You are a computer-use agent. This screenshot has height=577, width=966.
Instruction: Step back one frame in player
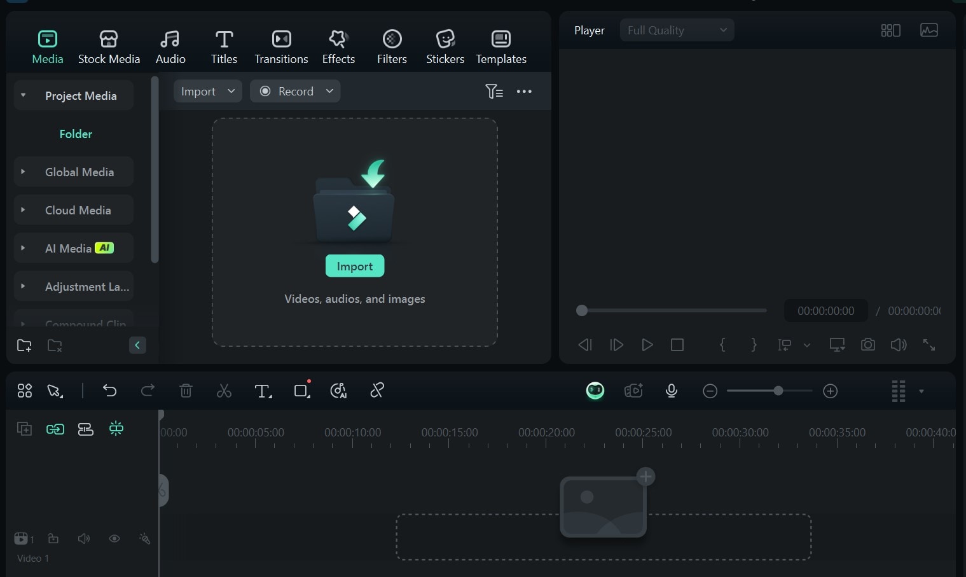click(585, 345)
